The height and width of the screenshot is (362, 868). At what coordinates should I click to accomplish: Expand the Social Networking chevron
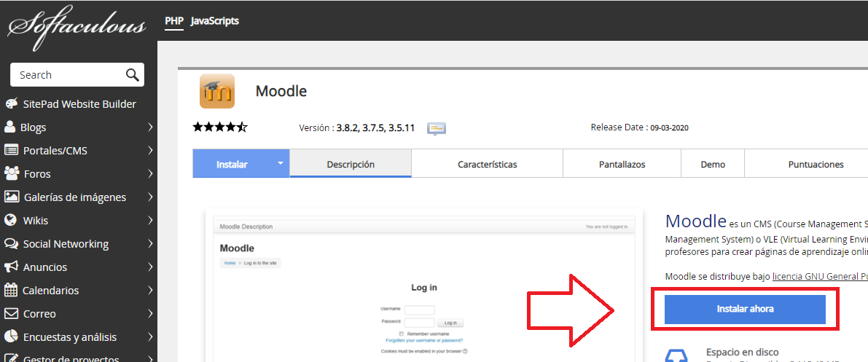click(151, 243)
